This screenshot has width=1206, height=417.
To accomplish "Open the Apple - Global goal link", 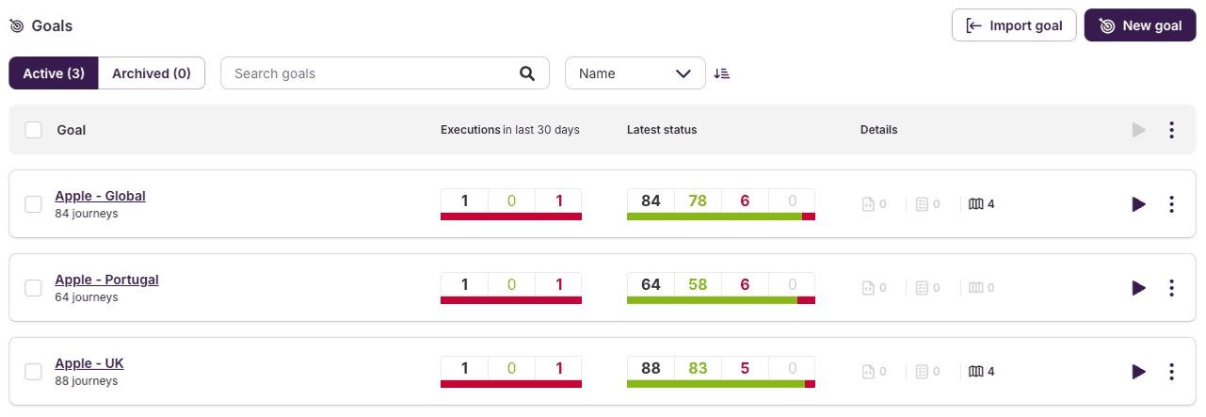I will [100, 196].
